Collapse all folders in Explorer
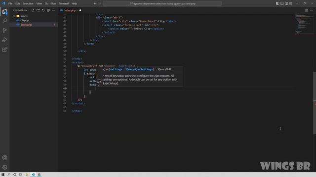Screen dimensions: 316x177 click(48, 10)
